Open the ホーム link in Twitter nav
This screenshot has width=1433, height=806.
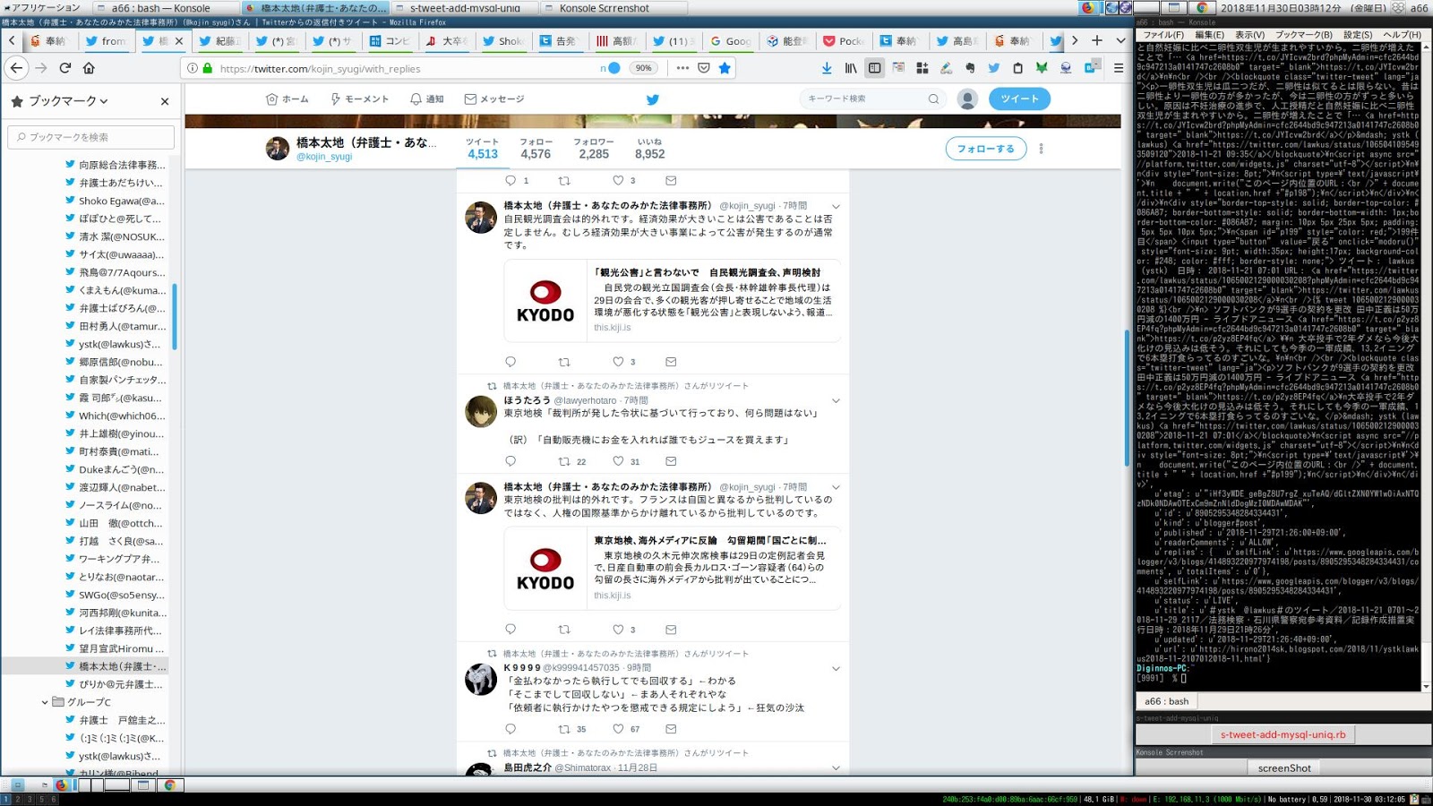tap(287, 99)
